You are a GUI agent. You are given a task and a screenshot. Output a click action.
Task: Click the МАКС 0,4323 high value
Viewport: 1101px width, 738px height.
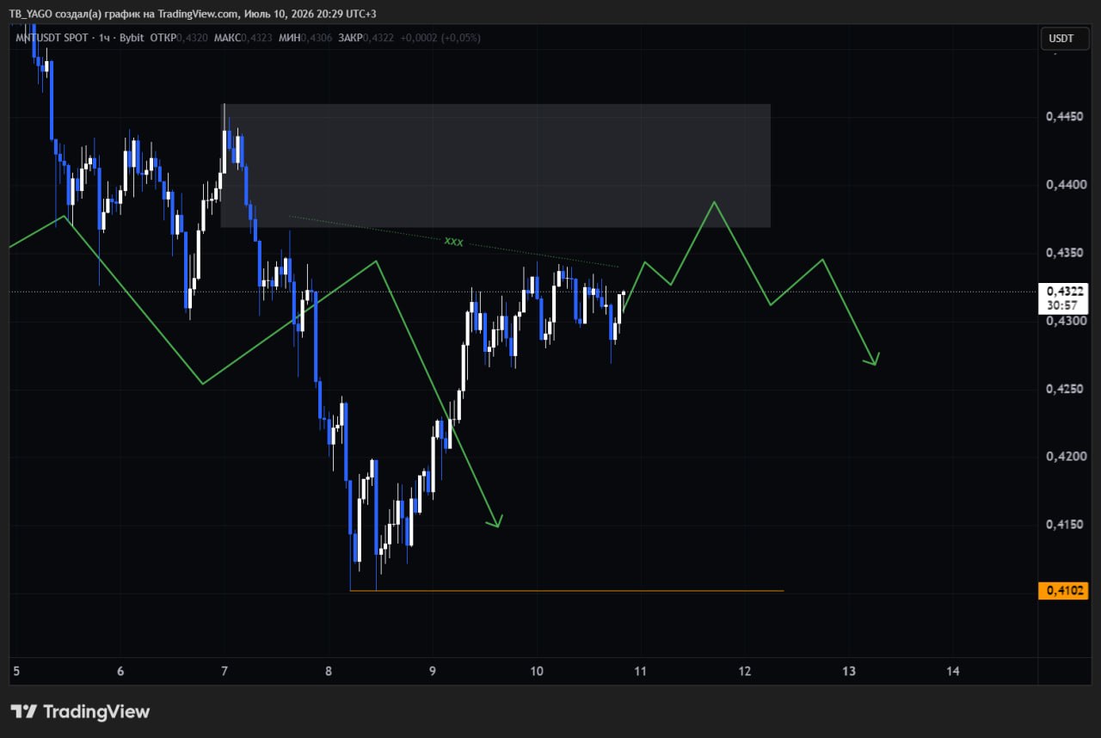(244, 38)
